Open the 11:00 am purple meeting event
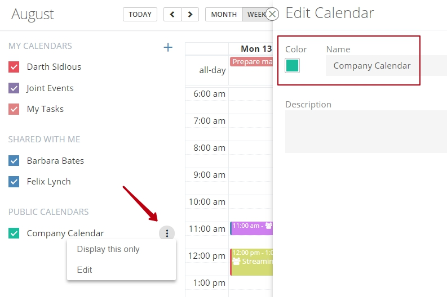This screenshot has width=447, height=297. click(251, 228)
